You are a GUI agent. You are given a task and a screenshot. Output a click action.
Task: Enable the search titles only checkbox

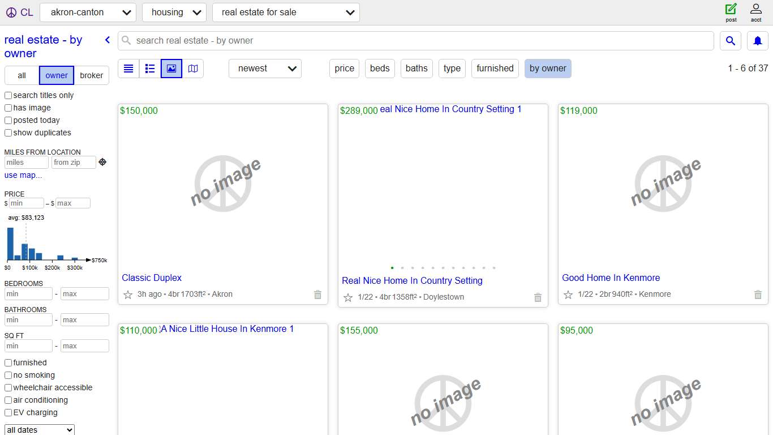[8, 96]
